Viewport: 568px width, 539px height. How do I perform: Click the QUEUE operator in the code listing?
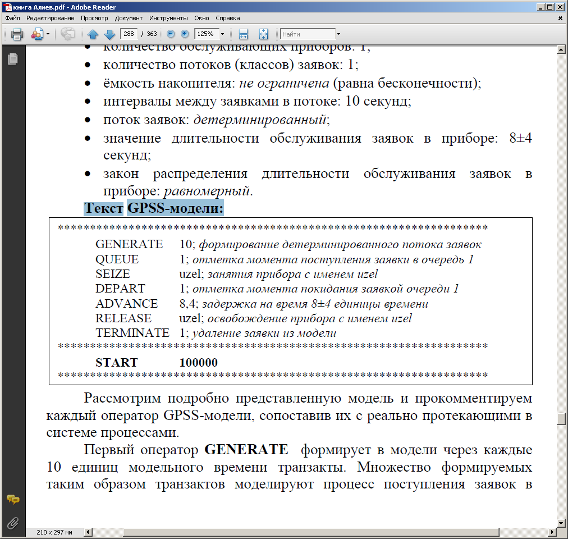tap(117, 259)
